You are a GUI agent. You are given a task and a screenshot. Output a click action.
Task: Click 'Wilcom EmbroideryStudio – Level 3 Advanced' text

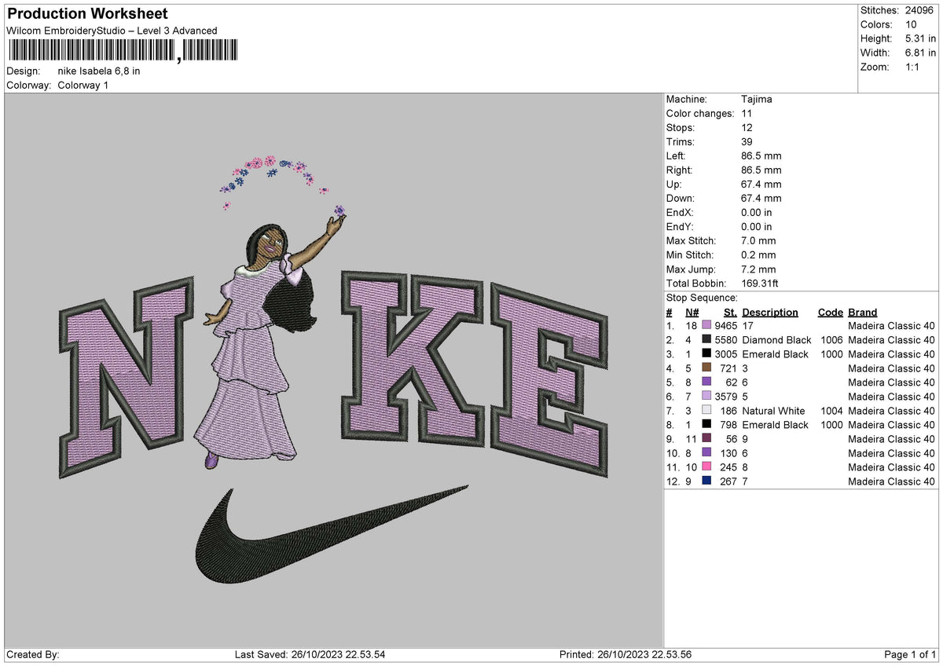tap(112, 31)
